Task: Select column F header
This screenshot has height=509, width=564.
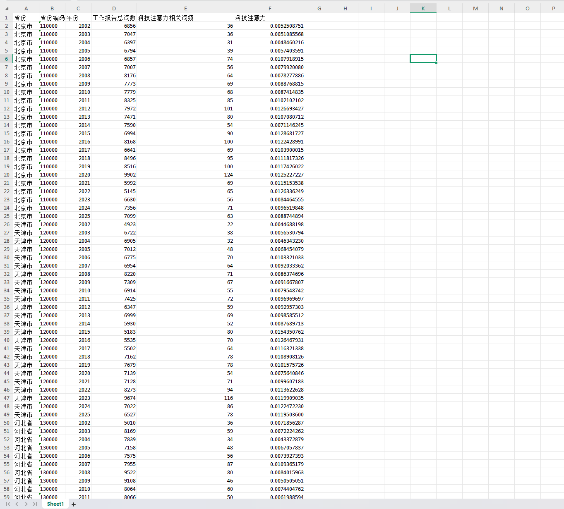Action: (270, 9)
